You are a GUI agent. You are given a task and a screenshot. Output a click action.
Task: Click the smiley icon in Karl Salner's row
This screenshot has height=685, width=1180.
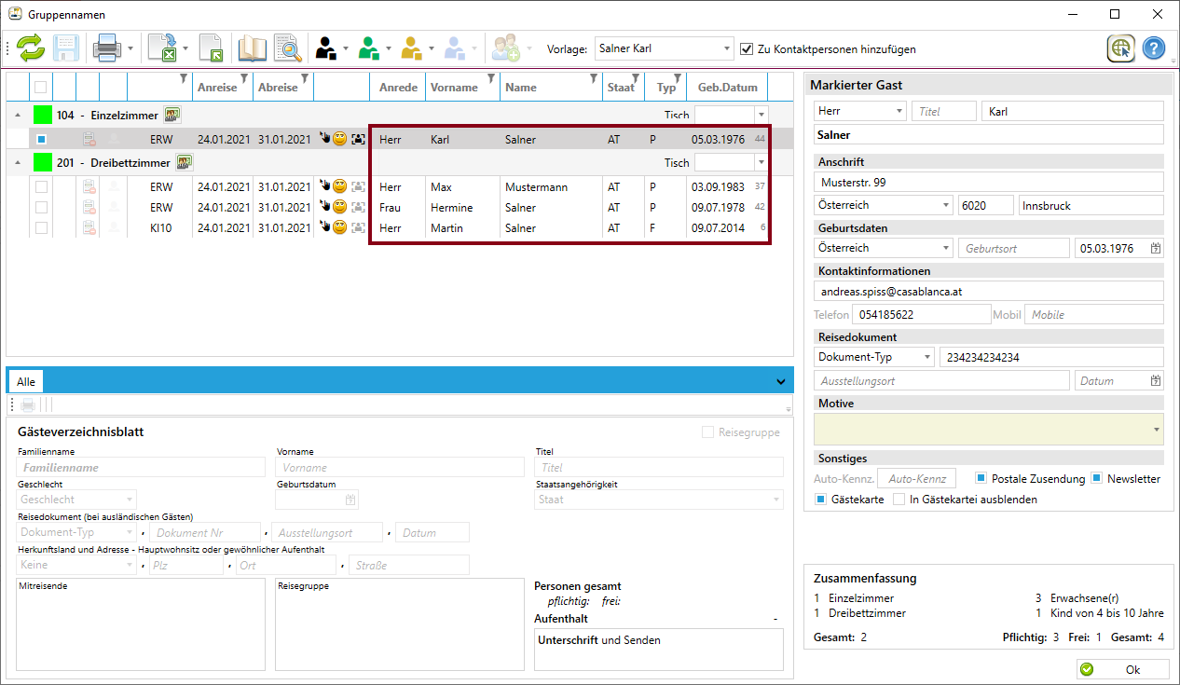pyautogui.click(x=340, y=140)
